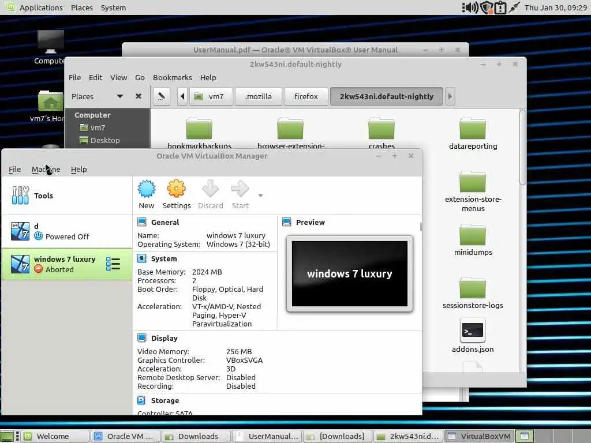Viewport: 591px width, 443px height.
Task: Open windows 7 luxury machine list menu icon
Action: pyautogui.click(x=113, y=264)
